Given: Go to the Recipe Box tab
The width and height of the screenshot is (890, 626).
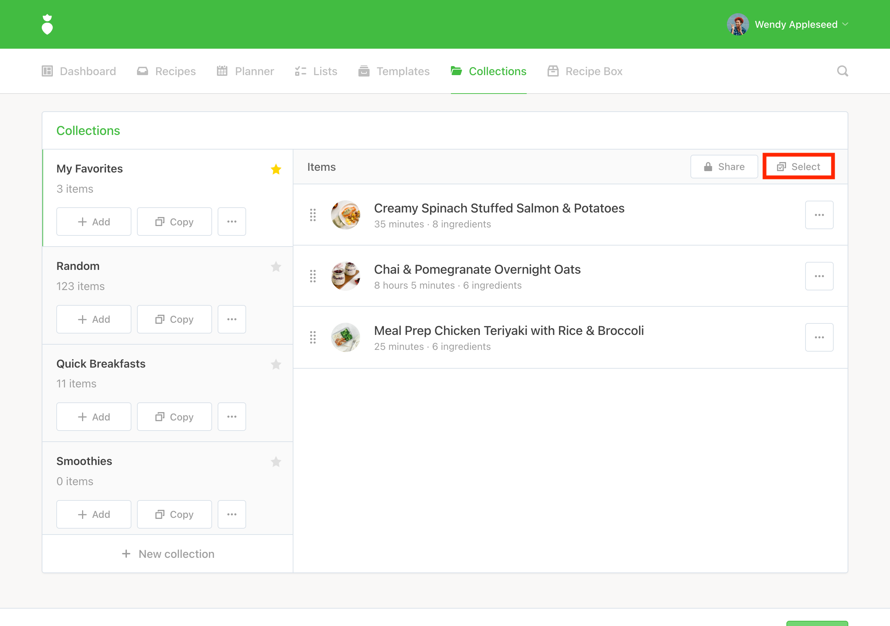Looking at the screenshot, I should pos(585,71).
